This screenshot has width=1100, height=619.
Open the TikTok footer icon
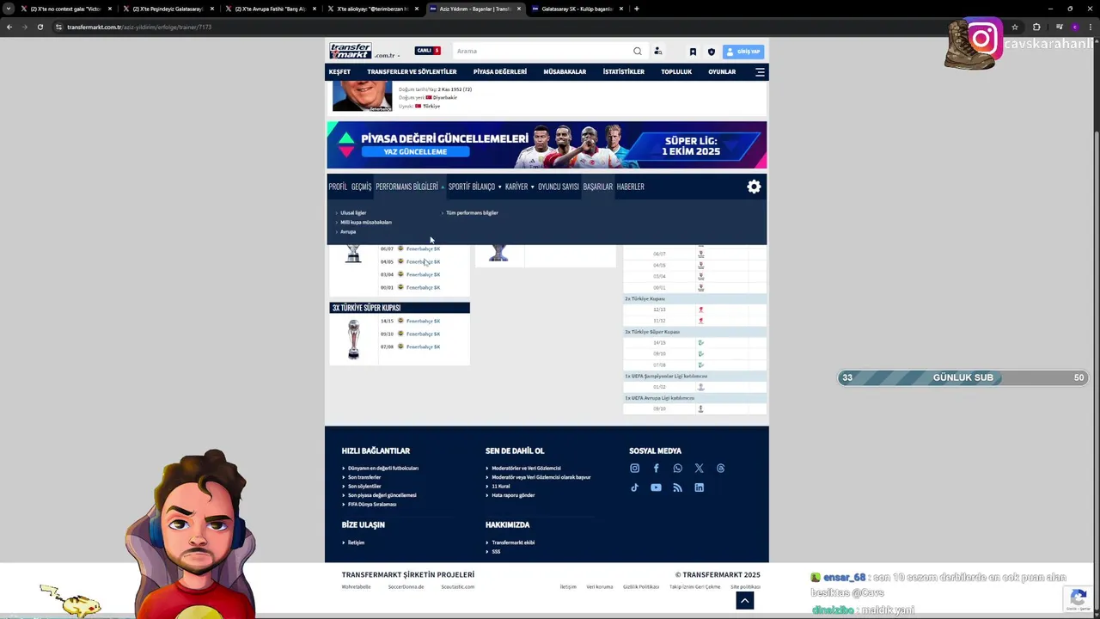tap(634, 487)
